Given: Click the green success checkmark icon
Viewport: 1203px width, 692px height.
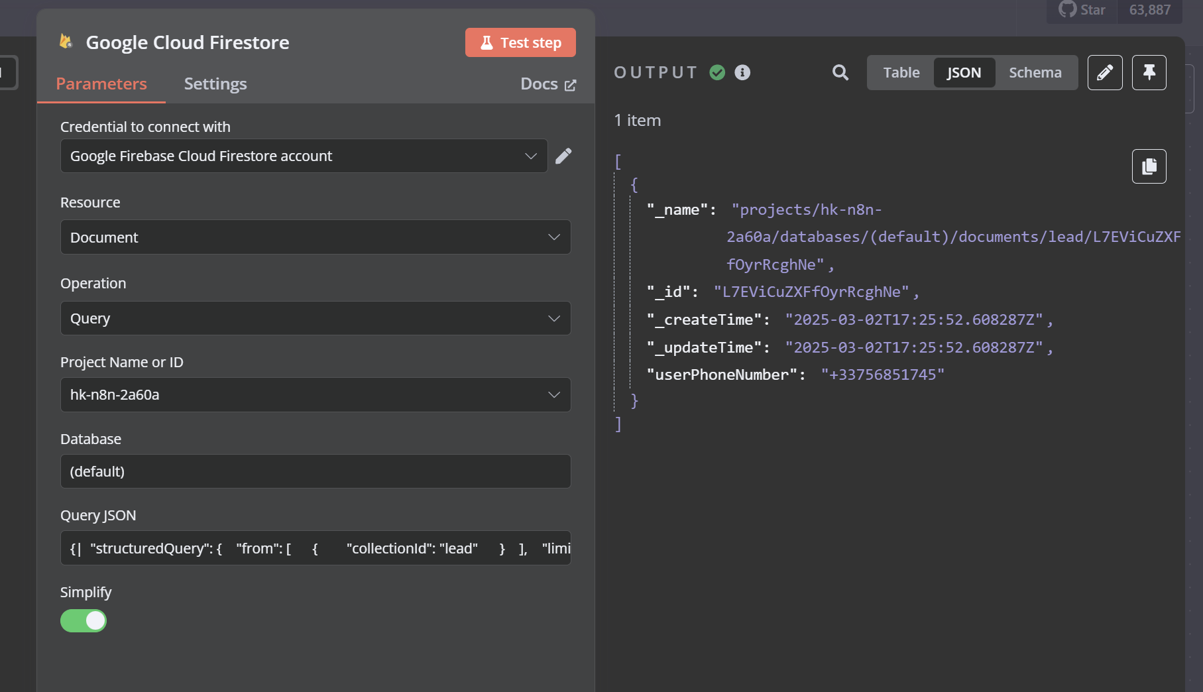Looking at the screenshot, I should coord(716,73).
